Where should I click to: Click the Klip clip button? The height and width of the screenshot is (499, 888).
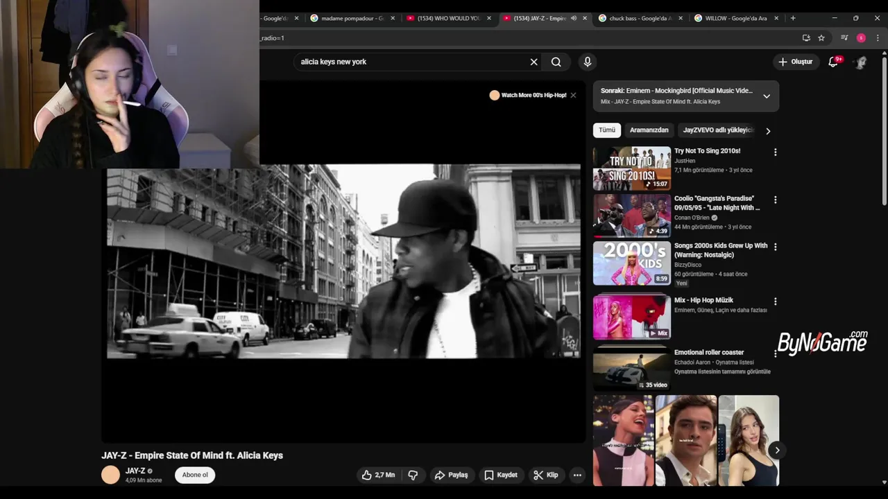point(546,475)
